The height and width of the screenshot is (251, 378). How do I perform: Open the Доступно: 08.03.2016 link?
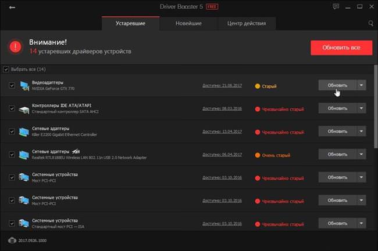tap(222, 109)
